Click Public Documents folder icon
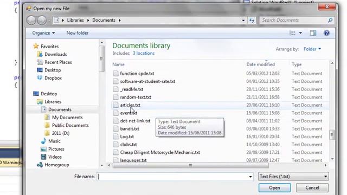Screen dimensions: 347x195 47,125
